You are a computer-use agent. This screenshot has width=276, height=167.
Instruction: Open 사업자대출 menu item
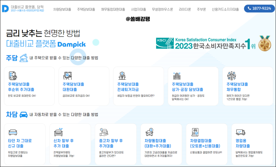tap(139, 9)
